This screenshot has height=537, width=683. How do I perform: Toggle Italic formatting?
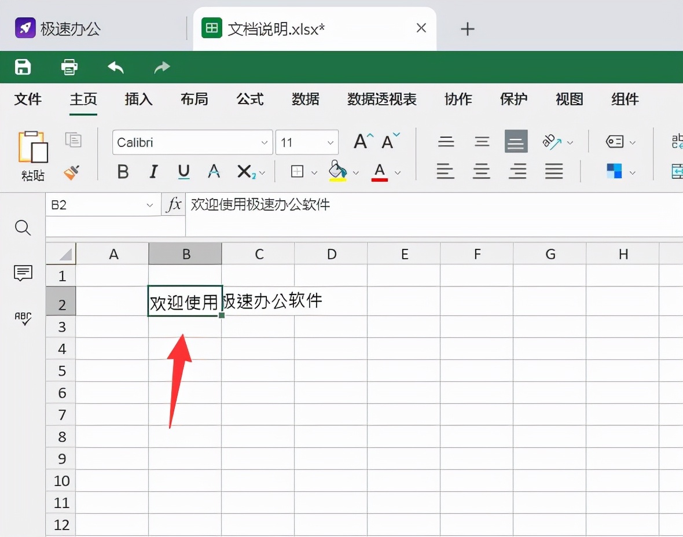click(153, 172)
